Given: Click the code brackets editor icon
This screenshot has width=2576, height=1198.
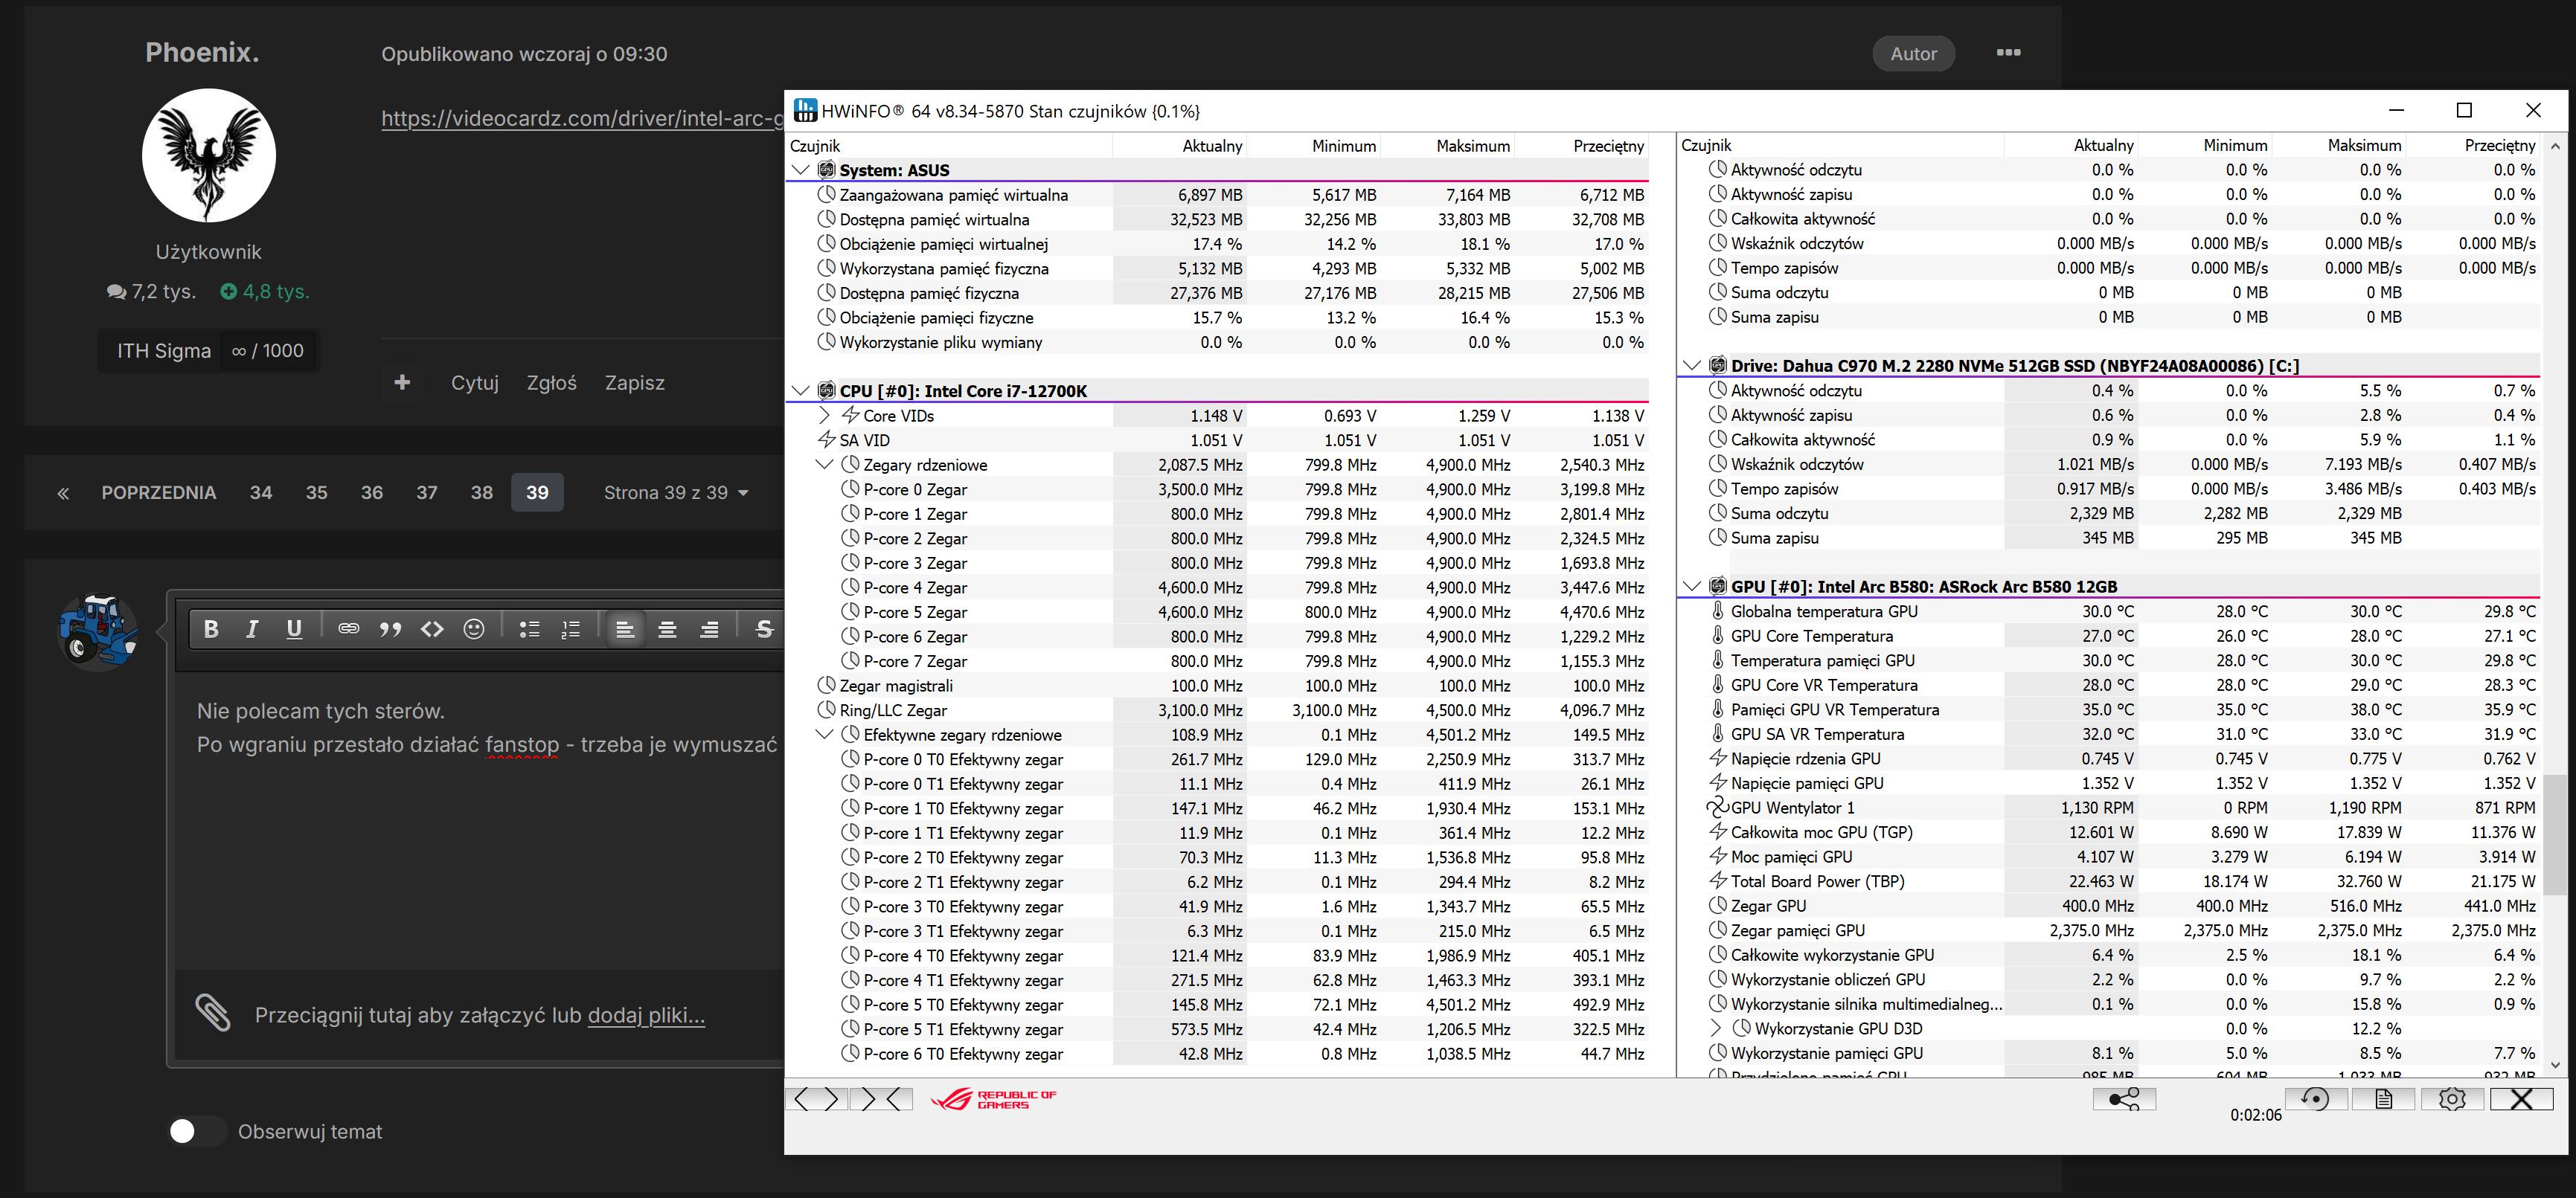Looking at the screenshot, I should point(432,628).
